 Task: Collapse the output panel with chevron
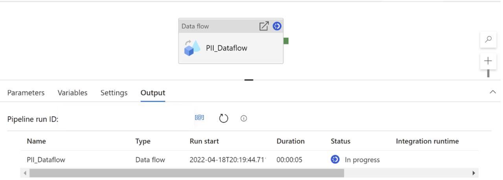click(492, 92)
